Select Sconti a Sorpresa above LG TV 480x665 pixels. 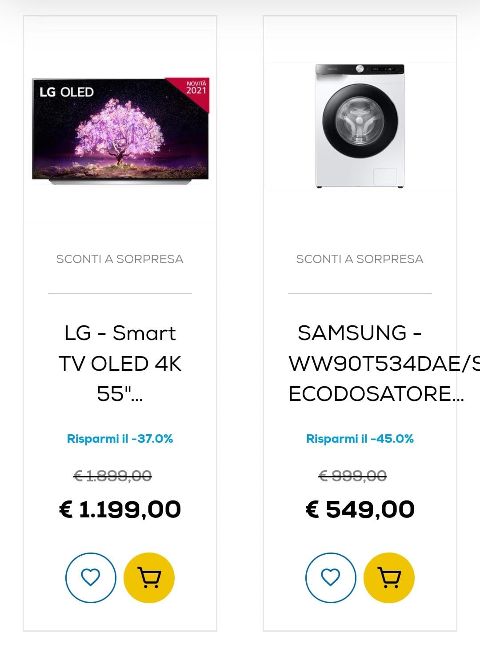coord(120,259)
